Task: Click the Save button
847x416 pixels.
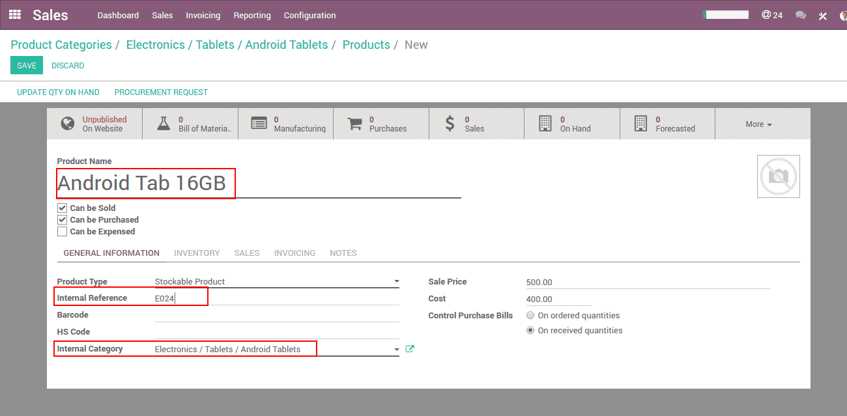Action: [27, 66]
